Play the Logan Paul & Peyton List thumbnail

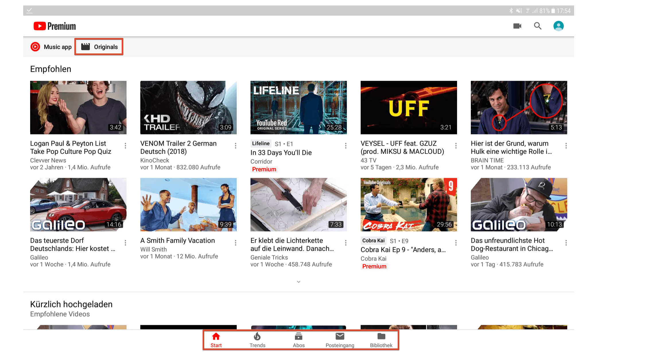point(78,107)
